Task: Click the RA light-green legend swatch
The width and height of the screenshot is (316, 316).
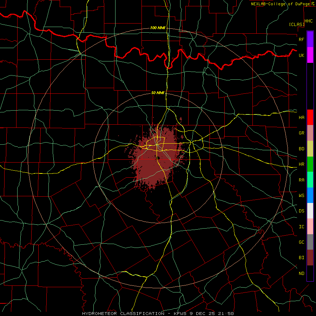Action: pyautogui.click(x=310, y=180)
